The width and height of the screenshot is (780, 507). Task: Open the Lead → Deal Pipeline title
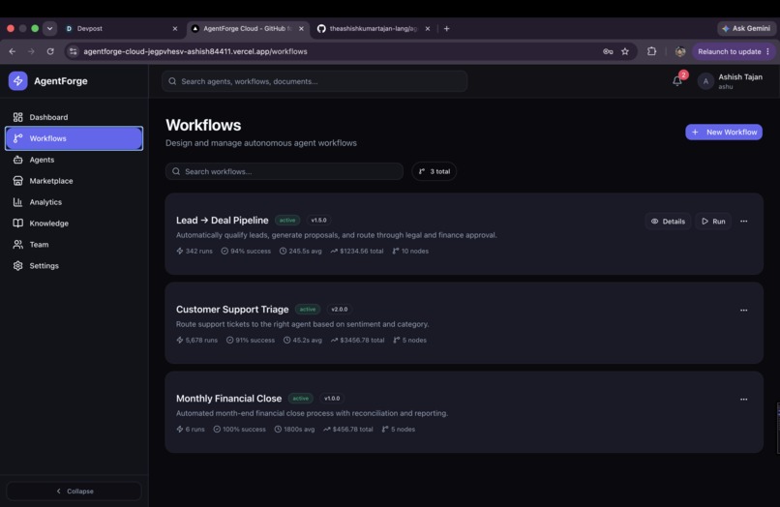coord(222,220)
